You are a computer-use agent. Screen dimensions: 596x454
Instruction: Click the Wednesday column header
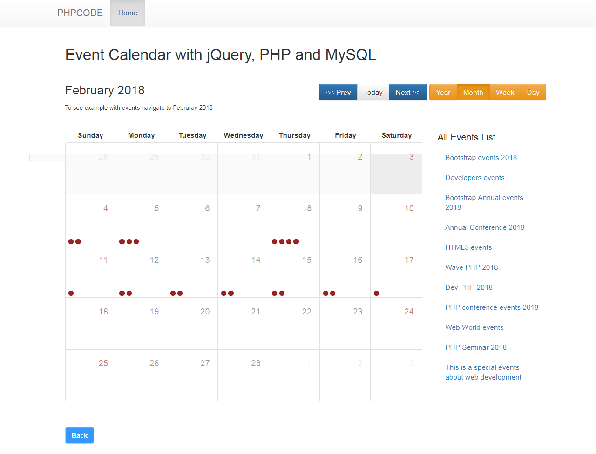(243, 135)
